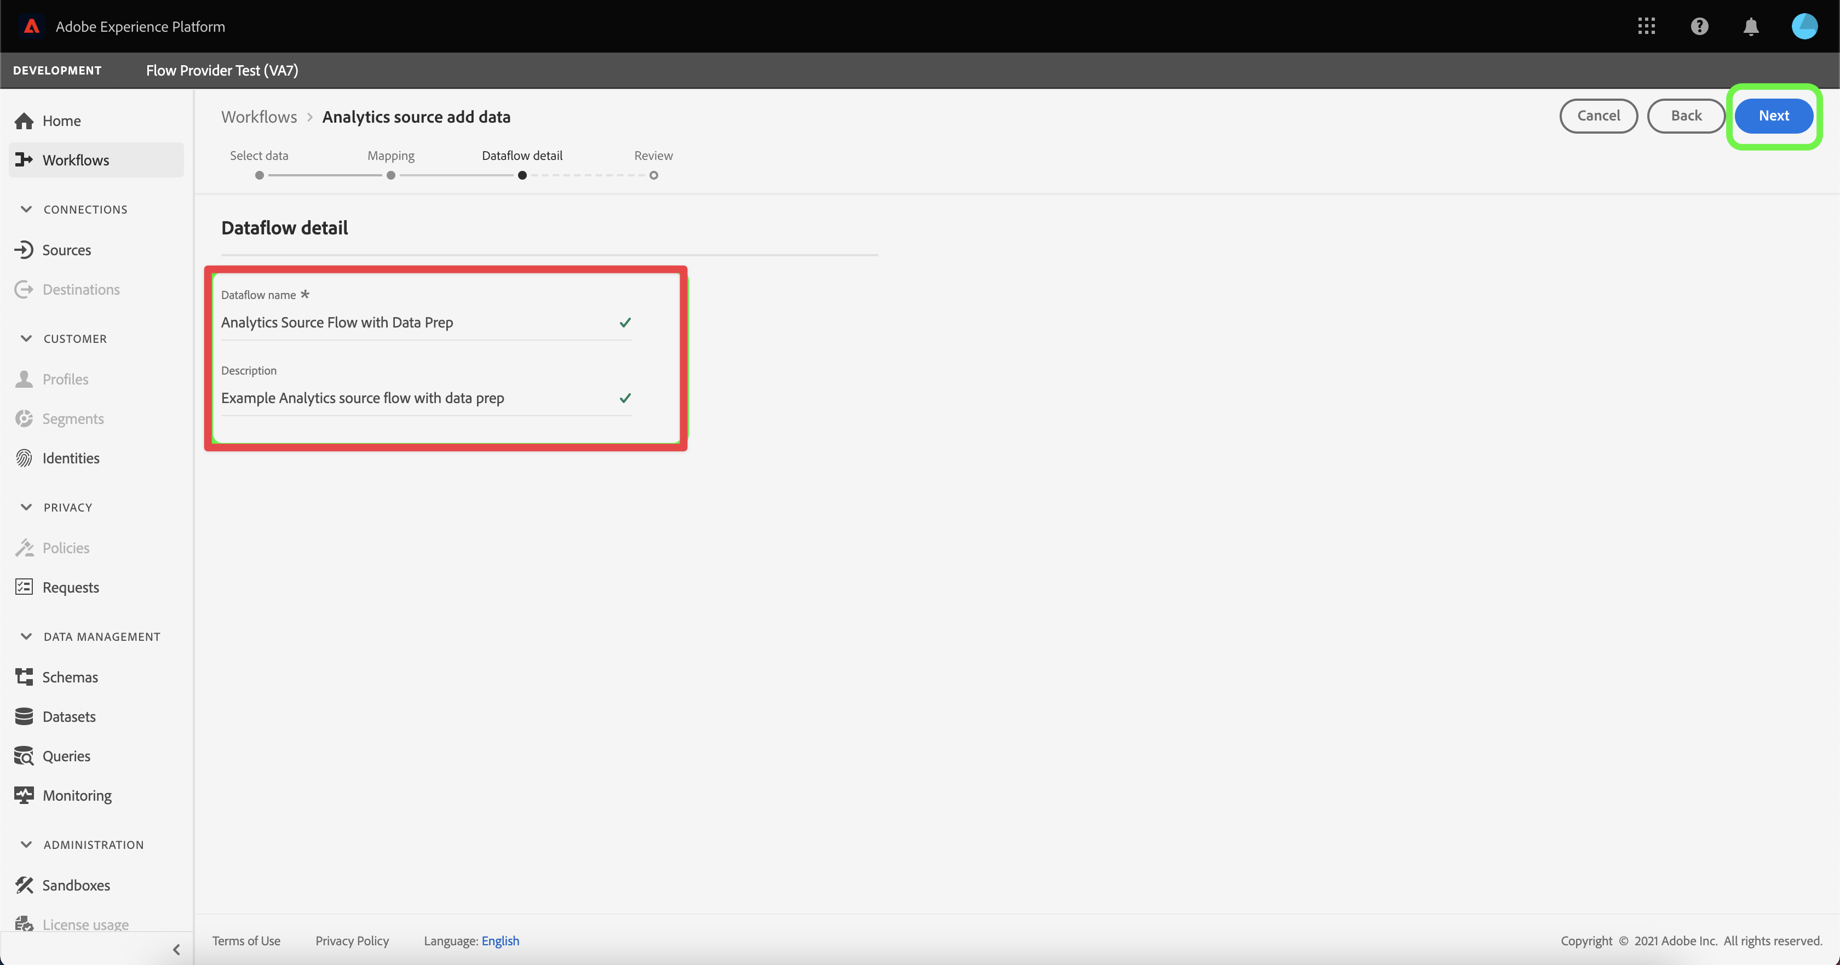This screenshot has width=1840, height=965.
Task: Collapse the Connections section
Action: [26, 209]
